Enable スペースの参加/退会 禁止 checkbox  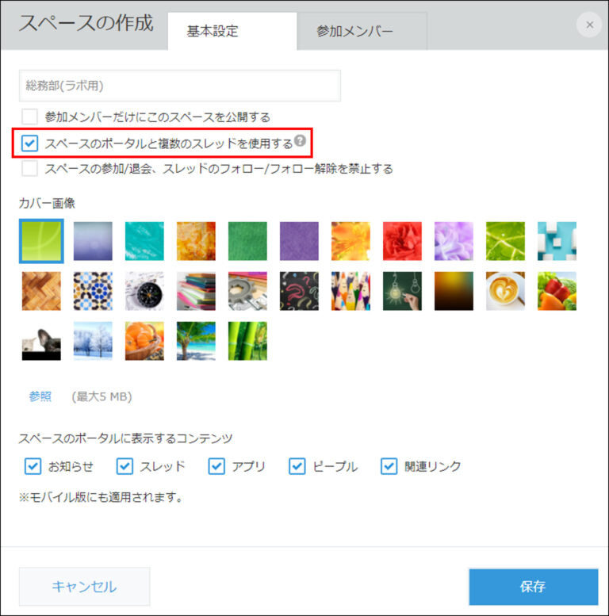click(30, 169)
